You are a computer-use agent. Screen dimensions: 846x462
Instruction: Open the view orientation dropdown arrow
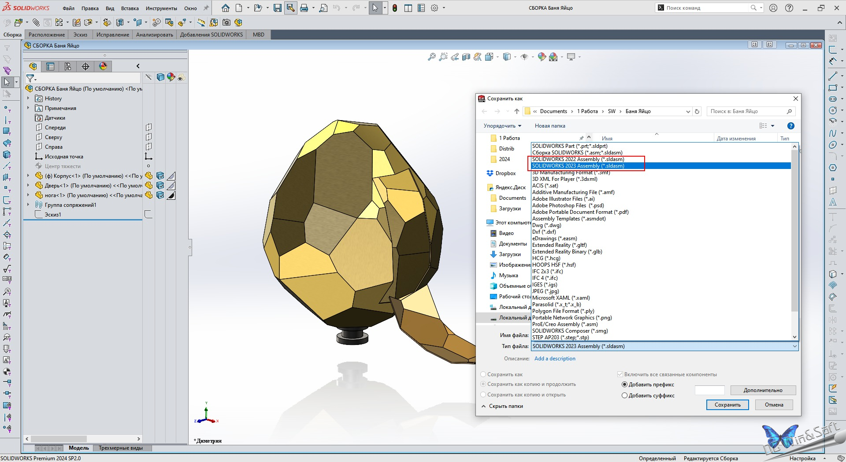tap(497, 57)
